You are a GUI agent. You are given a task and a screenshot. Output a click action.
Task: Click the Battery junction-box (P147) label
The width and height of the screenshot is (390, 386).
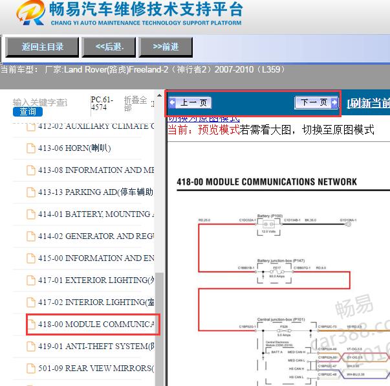281,260
